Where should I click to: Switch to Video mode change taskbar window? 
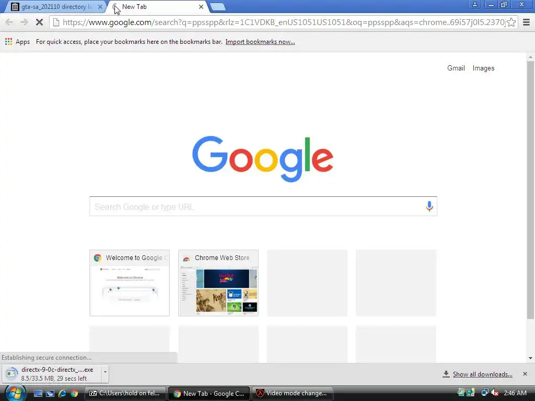click(293, 393)
